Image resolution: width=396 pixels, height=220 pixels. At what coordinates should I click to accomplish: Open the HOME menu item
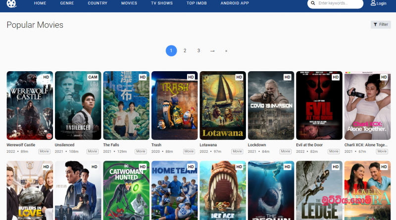(40, 3)
